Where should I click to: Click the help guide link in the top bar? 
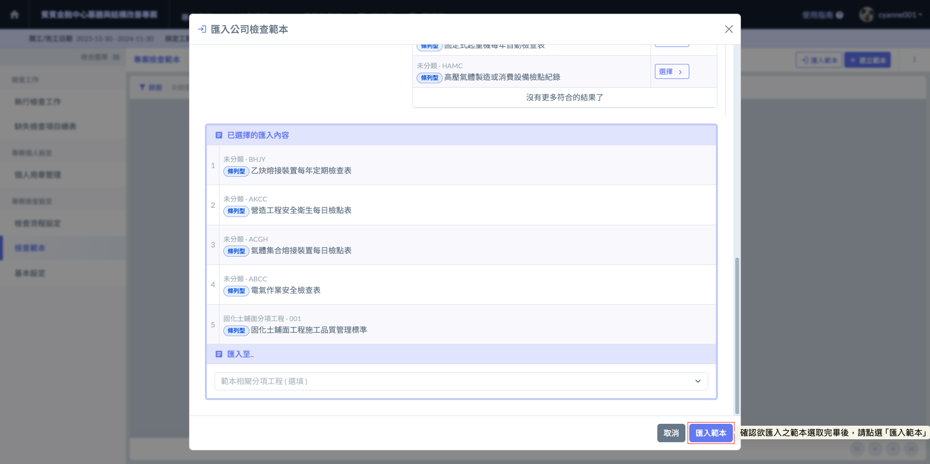click(x=822, y=15)
